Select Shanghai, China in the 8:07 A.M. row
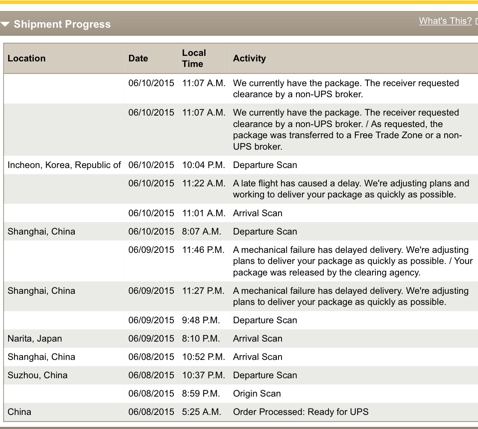The image size is (478, 429). tap(41, 231)
